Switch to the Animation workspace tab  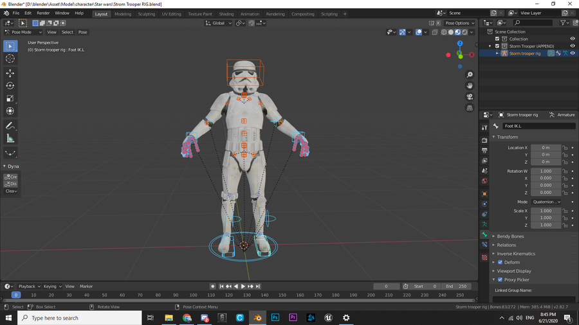(x=250, y=14)
